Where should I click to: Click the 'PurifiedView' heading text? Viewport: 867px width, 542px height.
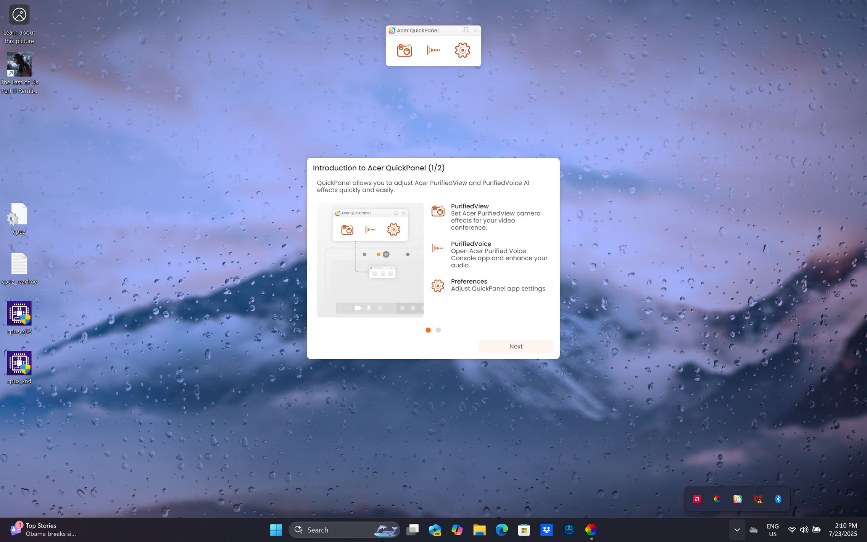(x=469, y=206)
